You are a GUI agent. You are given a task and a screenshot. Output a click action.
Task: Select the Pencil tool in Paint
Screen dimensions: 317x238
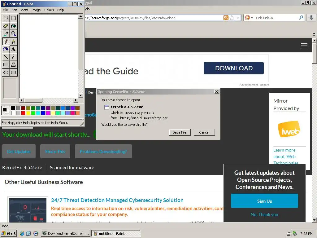pos(6,42)
